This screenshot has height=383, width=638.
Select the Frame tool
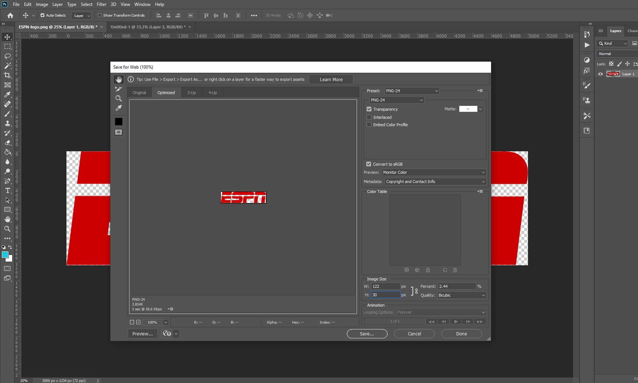point(7,85)
